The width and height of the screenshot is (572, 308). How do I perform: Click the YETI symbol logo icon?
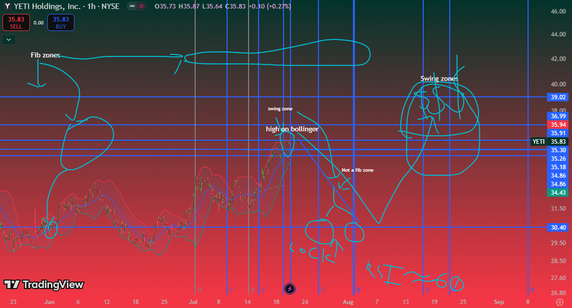pos(7,6)
